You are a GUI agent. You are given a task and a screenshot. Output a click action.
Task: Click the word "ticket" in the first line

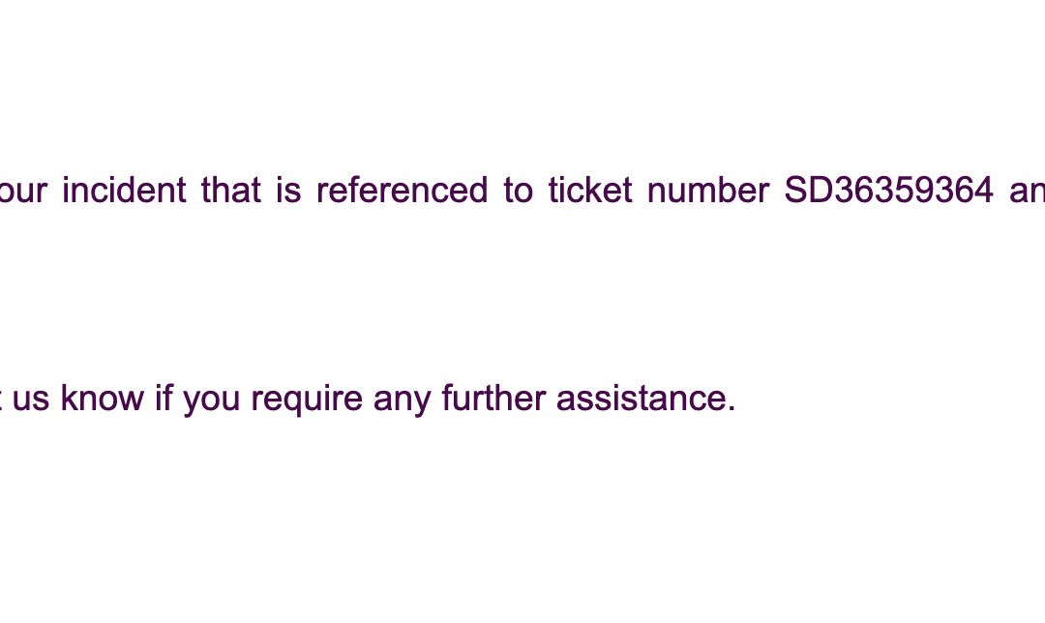(590, 191)
